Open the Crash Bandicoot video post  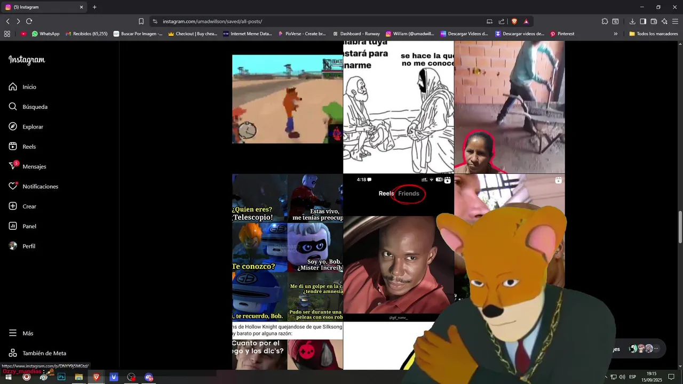pyautogui.click(x=288, y=99)
